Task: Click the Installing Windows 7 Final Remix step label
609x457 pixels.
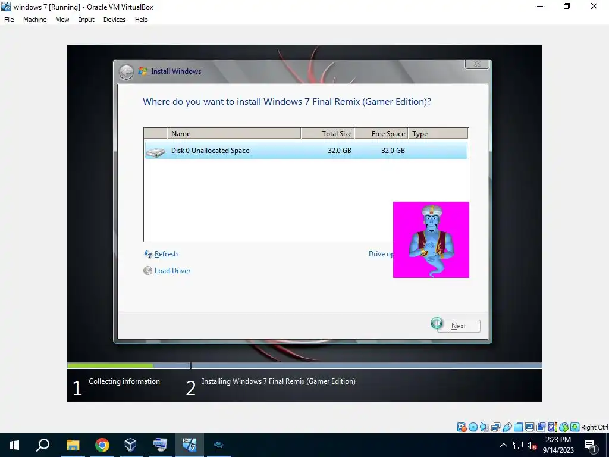Action: [278, 381]
